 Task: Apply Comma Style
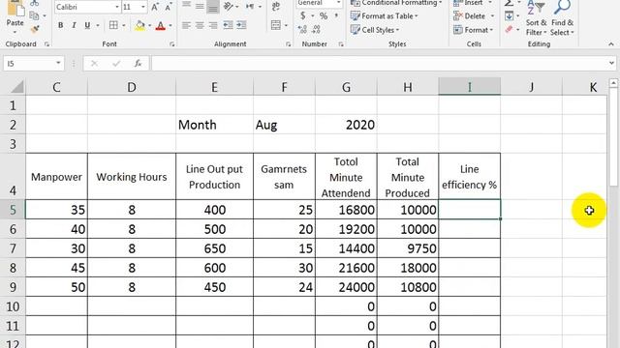point(336,16)
